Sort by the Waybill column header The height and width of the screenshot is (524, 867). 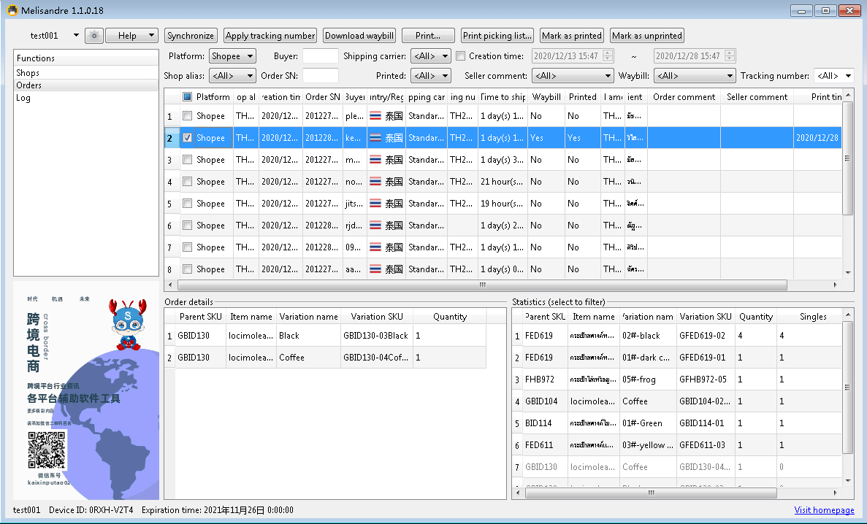(546, 97)
